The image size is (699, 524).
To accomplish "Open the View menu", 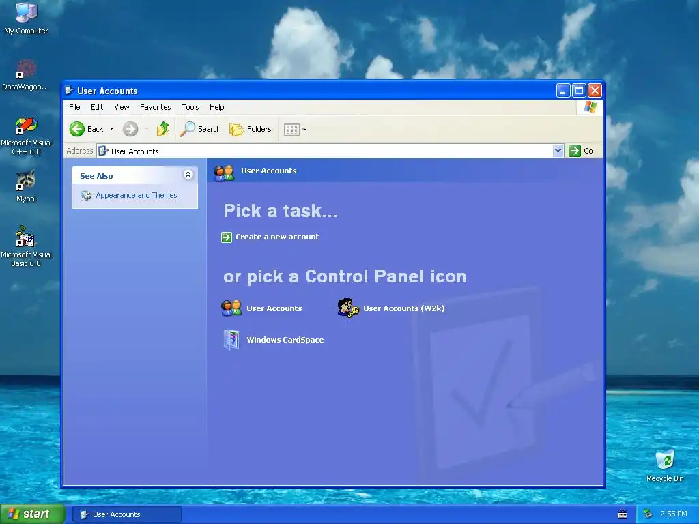I will [122, 107].
